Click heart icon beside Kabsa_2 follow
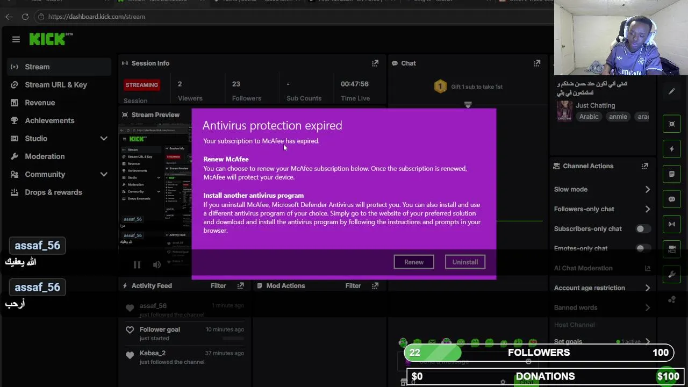The image size is (688, 387). click(x=130, y=355)
